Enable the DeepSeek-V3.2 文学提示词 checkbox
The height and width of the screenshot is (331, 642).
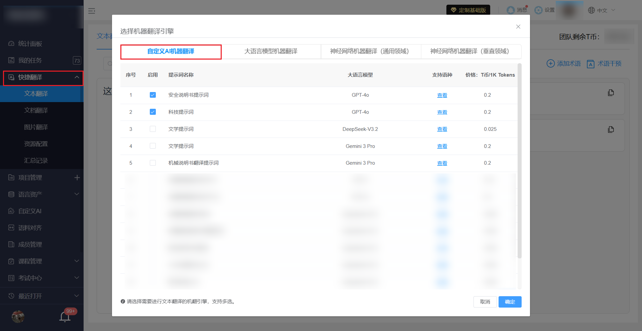point(153,129)
